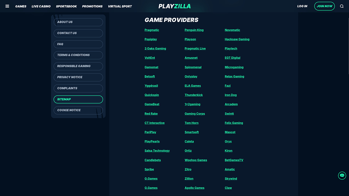
Task: Open the Pragmatic Live link
Action: 195,49
